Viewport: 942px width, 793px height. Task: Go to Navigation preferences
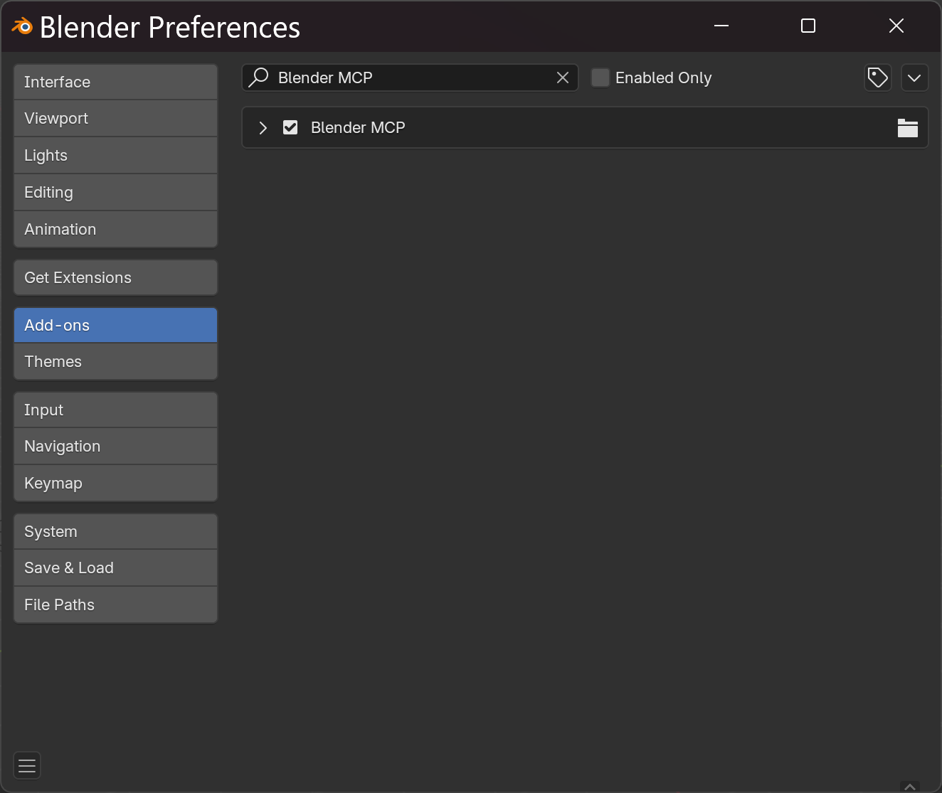(x=115, y=447)
